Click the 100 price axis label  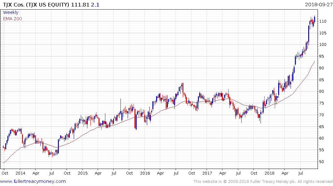pos(322,44)
